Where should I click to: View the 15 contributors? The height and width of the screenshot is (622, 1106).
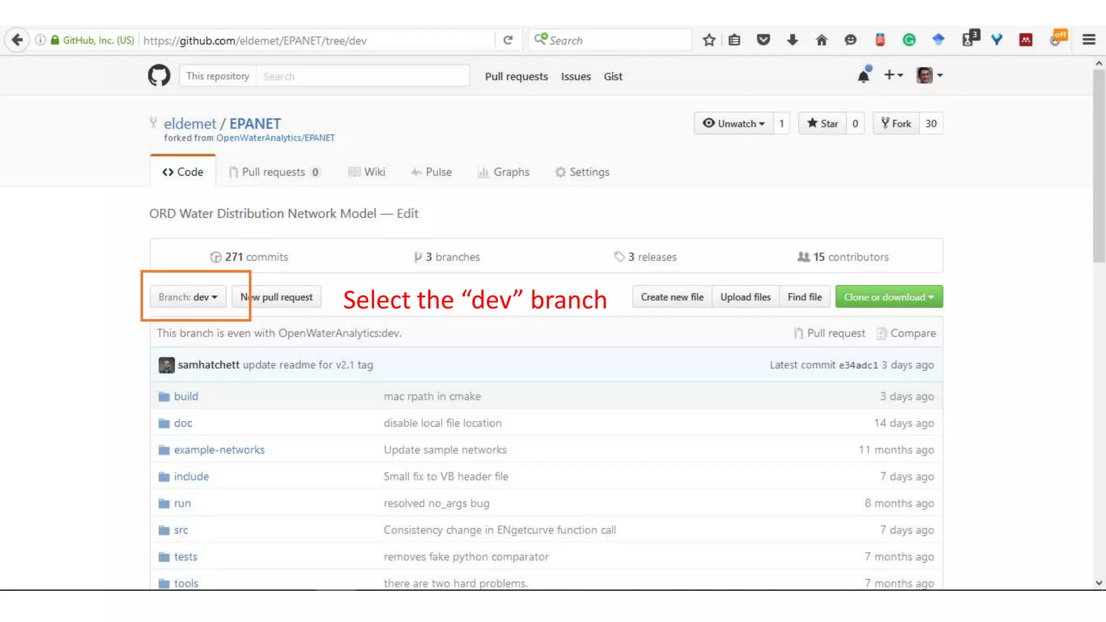tap(843, 257)
